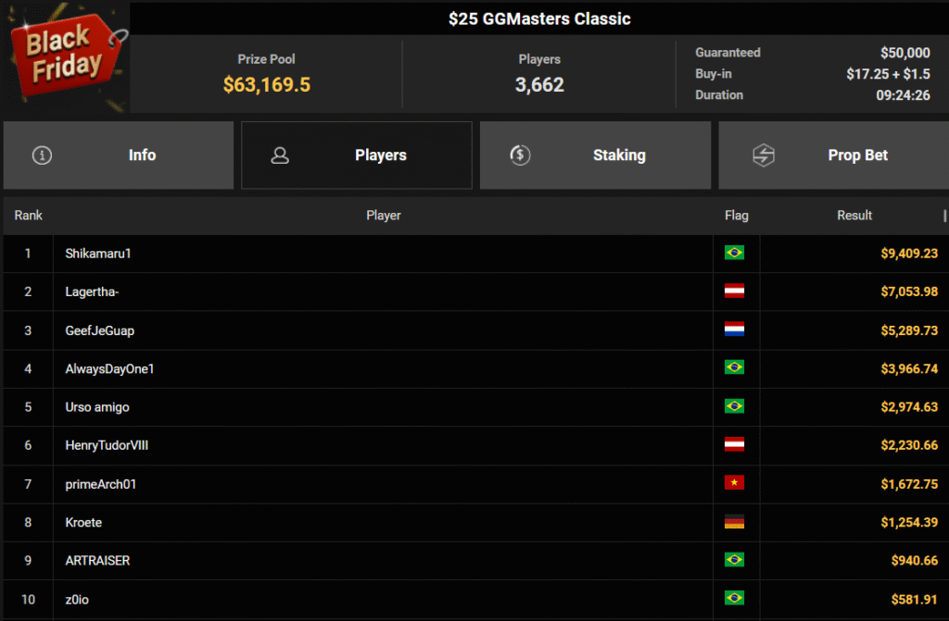Click Shikamaru1's Brazil flag icon
This screenshot has height=621, width=949.
(x=735, y=253)
